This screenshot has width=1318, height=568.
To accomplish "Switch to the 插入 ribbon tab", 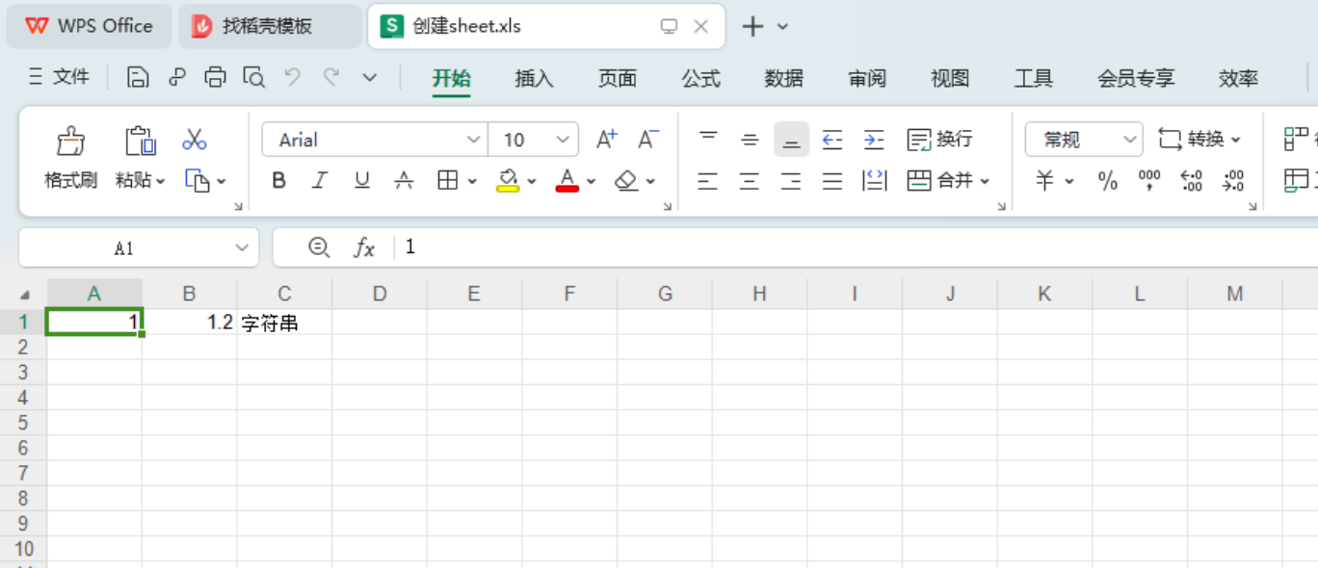I will click(533, 79).
